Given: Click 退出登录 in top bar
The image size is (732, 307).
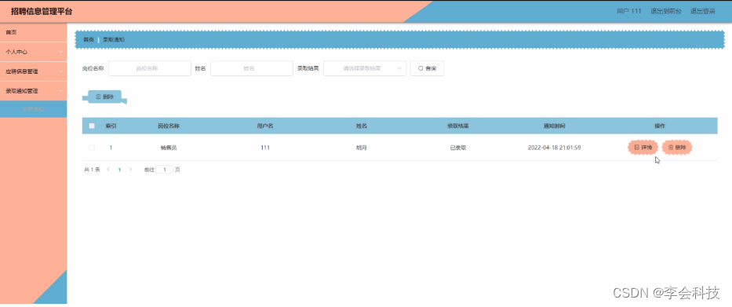Looking at the screenshot, I should [703, 11].
